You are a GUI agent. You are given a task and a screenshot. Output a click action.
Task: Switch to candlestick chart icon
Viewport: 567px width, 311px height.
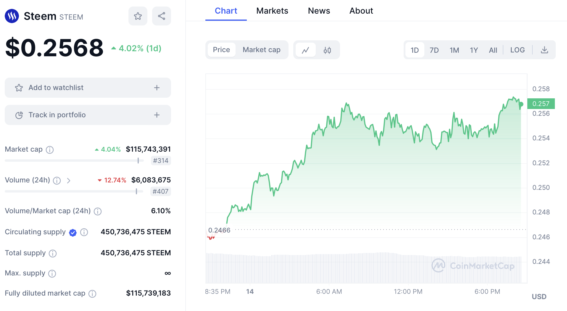(327, 50)
